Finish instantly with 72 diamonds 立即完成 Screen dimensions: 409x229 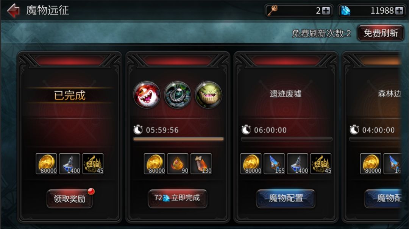pyautogui.click(x=178, y=198)
